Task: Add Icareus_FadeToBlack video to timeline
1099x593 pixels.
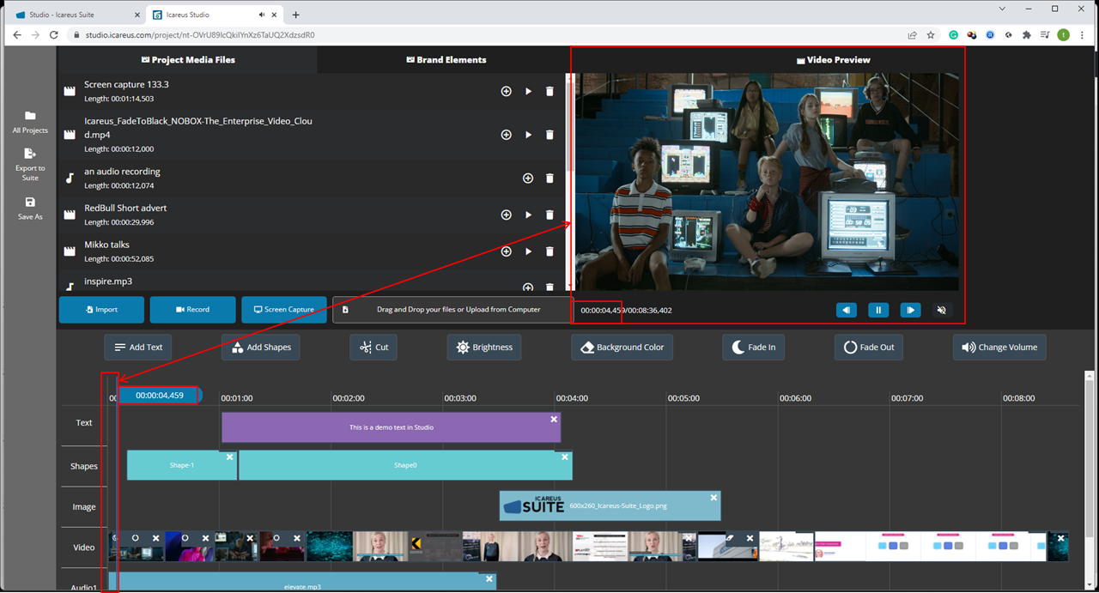Action: pyautogui.click(x=507, y=135)
